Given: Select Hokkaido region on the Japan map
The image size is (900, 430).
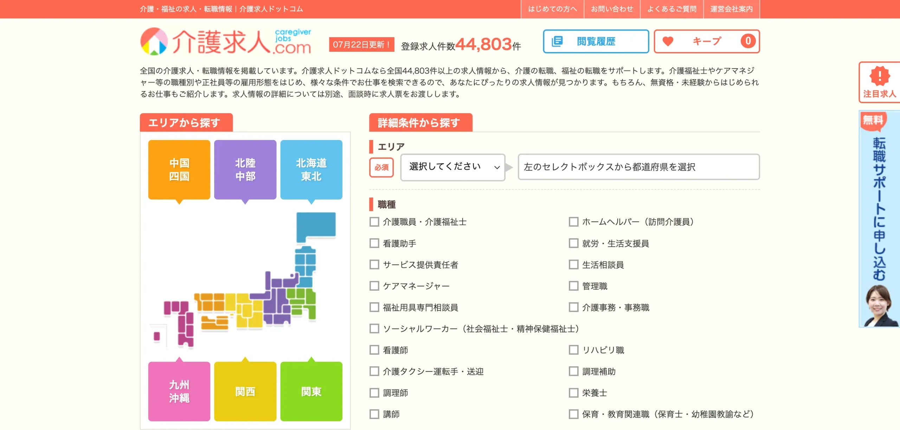Looking at the screenshot, I should [316, 227].
